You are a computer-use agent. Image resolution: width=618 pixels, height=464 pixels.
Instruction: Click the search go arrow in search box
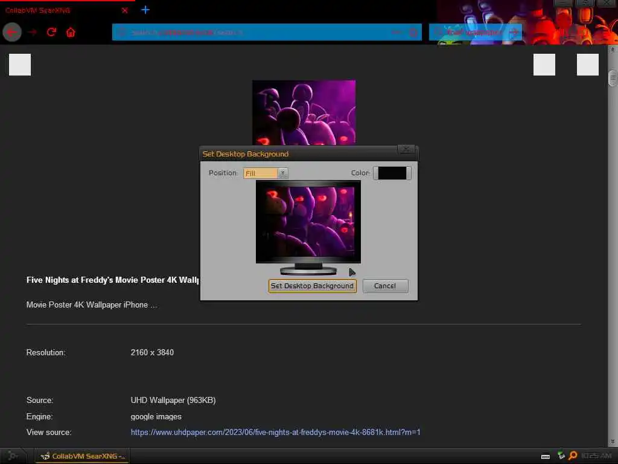tap(514, 33)
